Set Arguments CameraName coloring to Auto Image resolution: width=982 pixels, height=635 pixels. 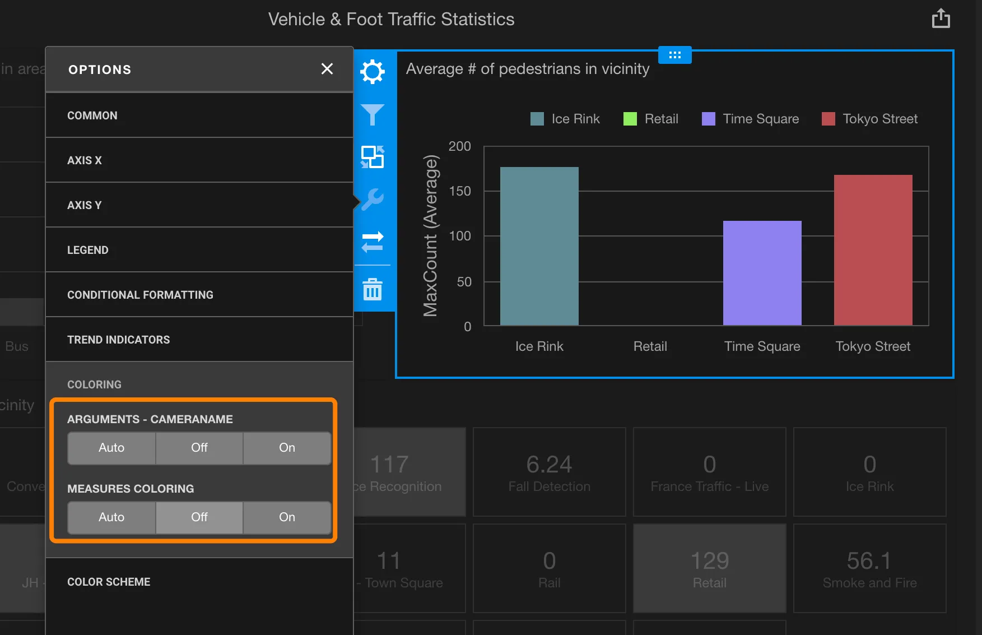pos(111,448)
